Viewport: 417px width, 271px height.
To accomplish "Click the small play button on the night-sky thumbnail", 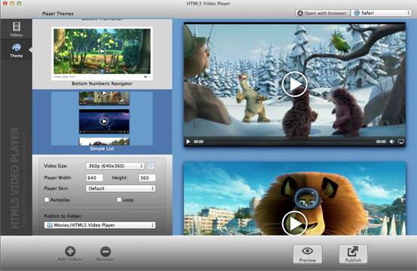I will coord(104,121).
